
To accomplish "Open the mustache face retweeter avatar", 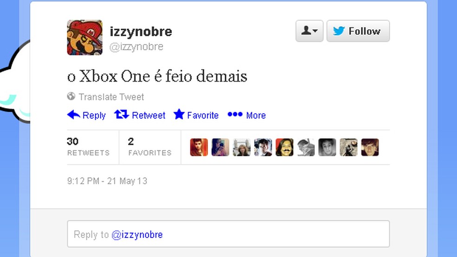I will [x=284, y=147].
